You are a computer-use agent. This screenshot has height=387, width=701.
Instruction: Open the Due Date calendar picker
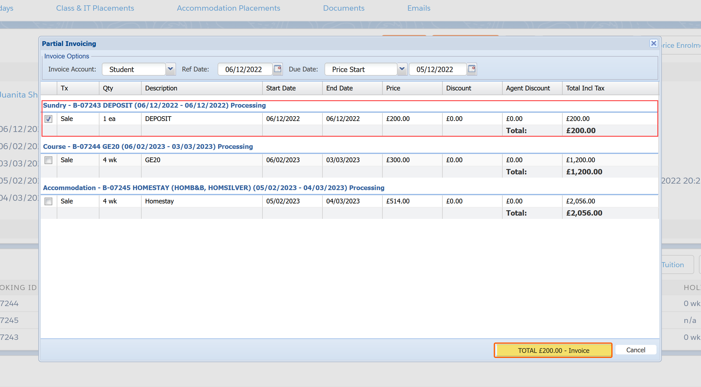[x=471, y=69]
